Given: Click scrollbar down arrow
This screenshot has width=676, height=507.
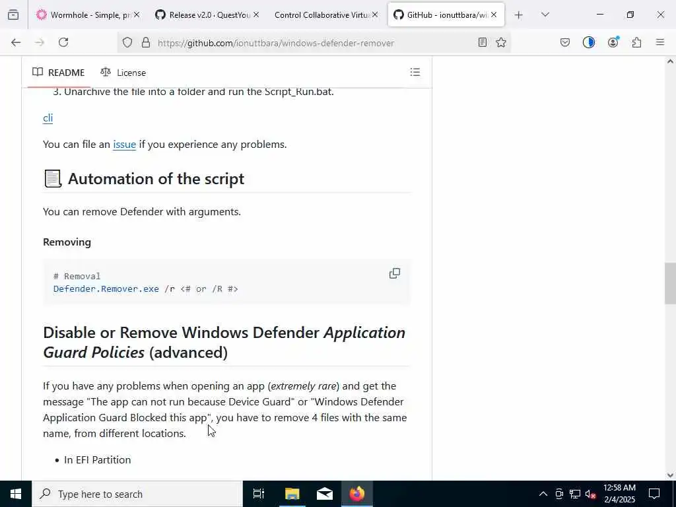Looking at the screenshot, I should (670, 475).
